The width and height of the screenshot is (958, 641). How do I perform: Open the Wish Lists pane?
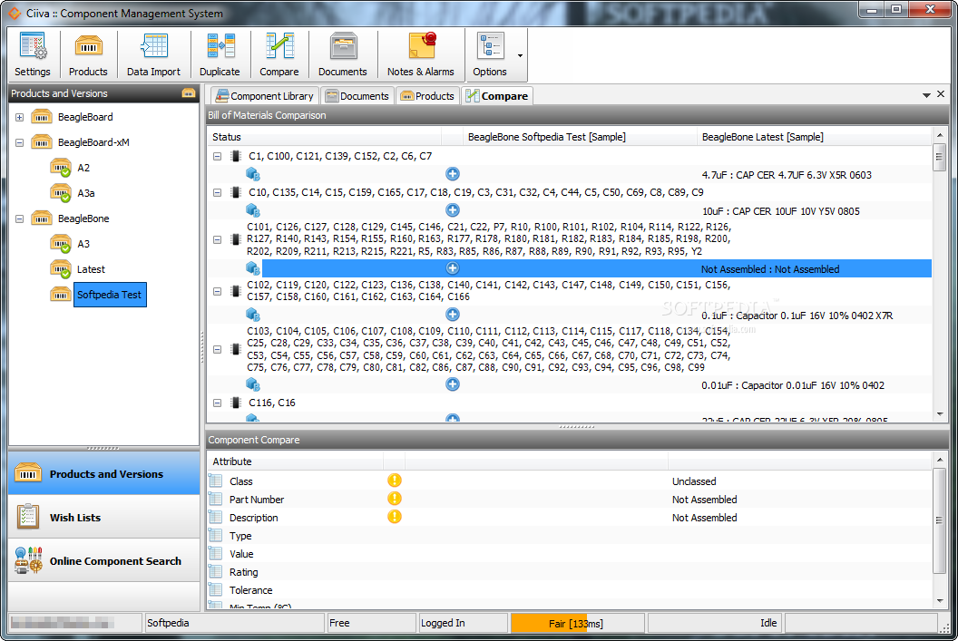tap(103, 517)
